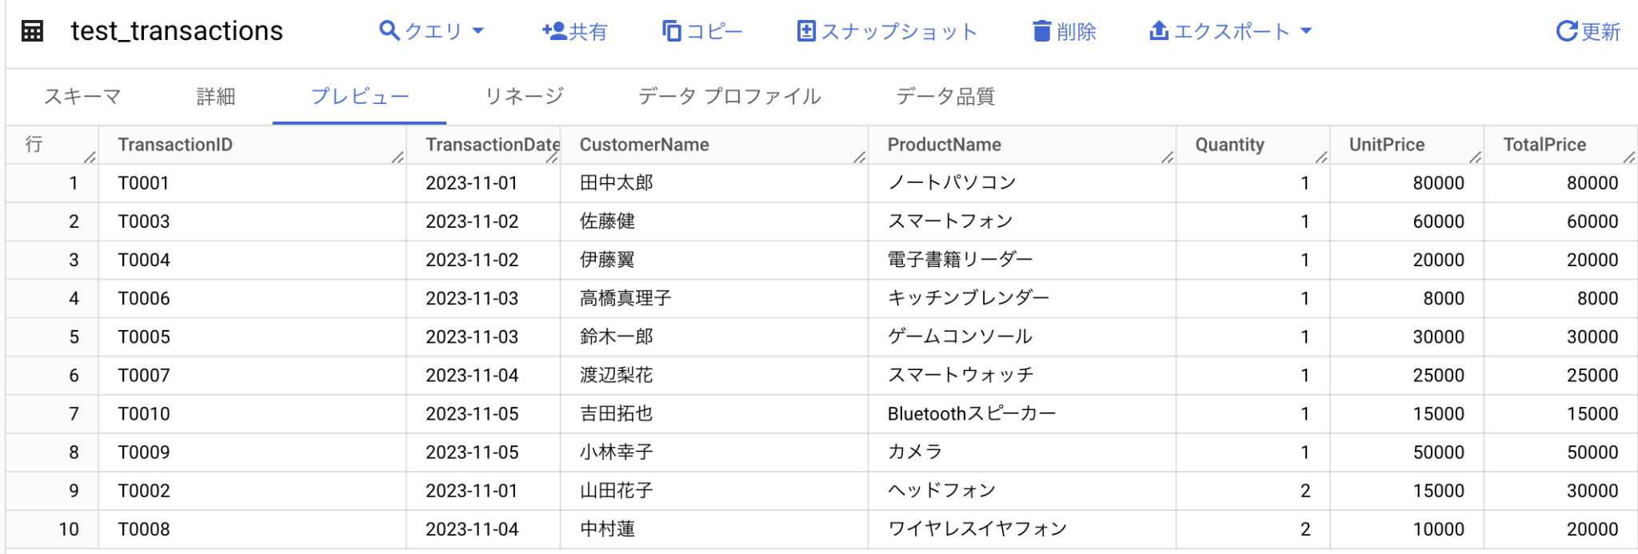Click the コピー (copy) icon

click(x=672, y=30)
